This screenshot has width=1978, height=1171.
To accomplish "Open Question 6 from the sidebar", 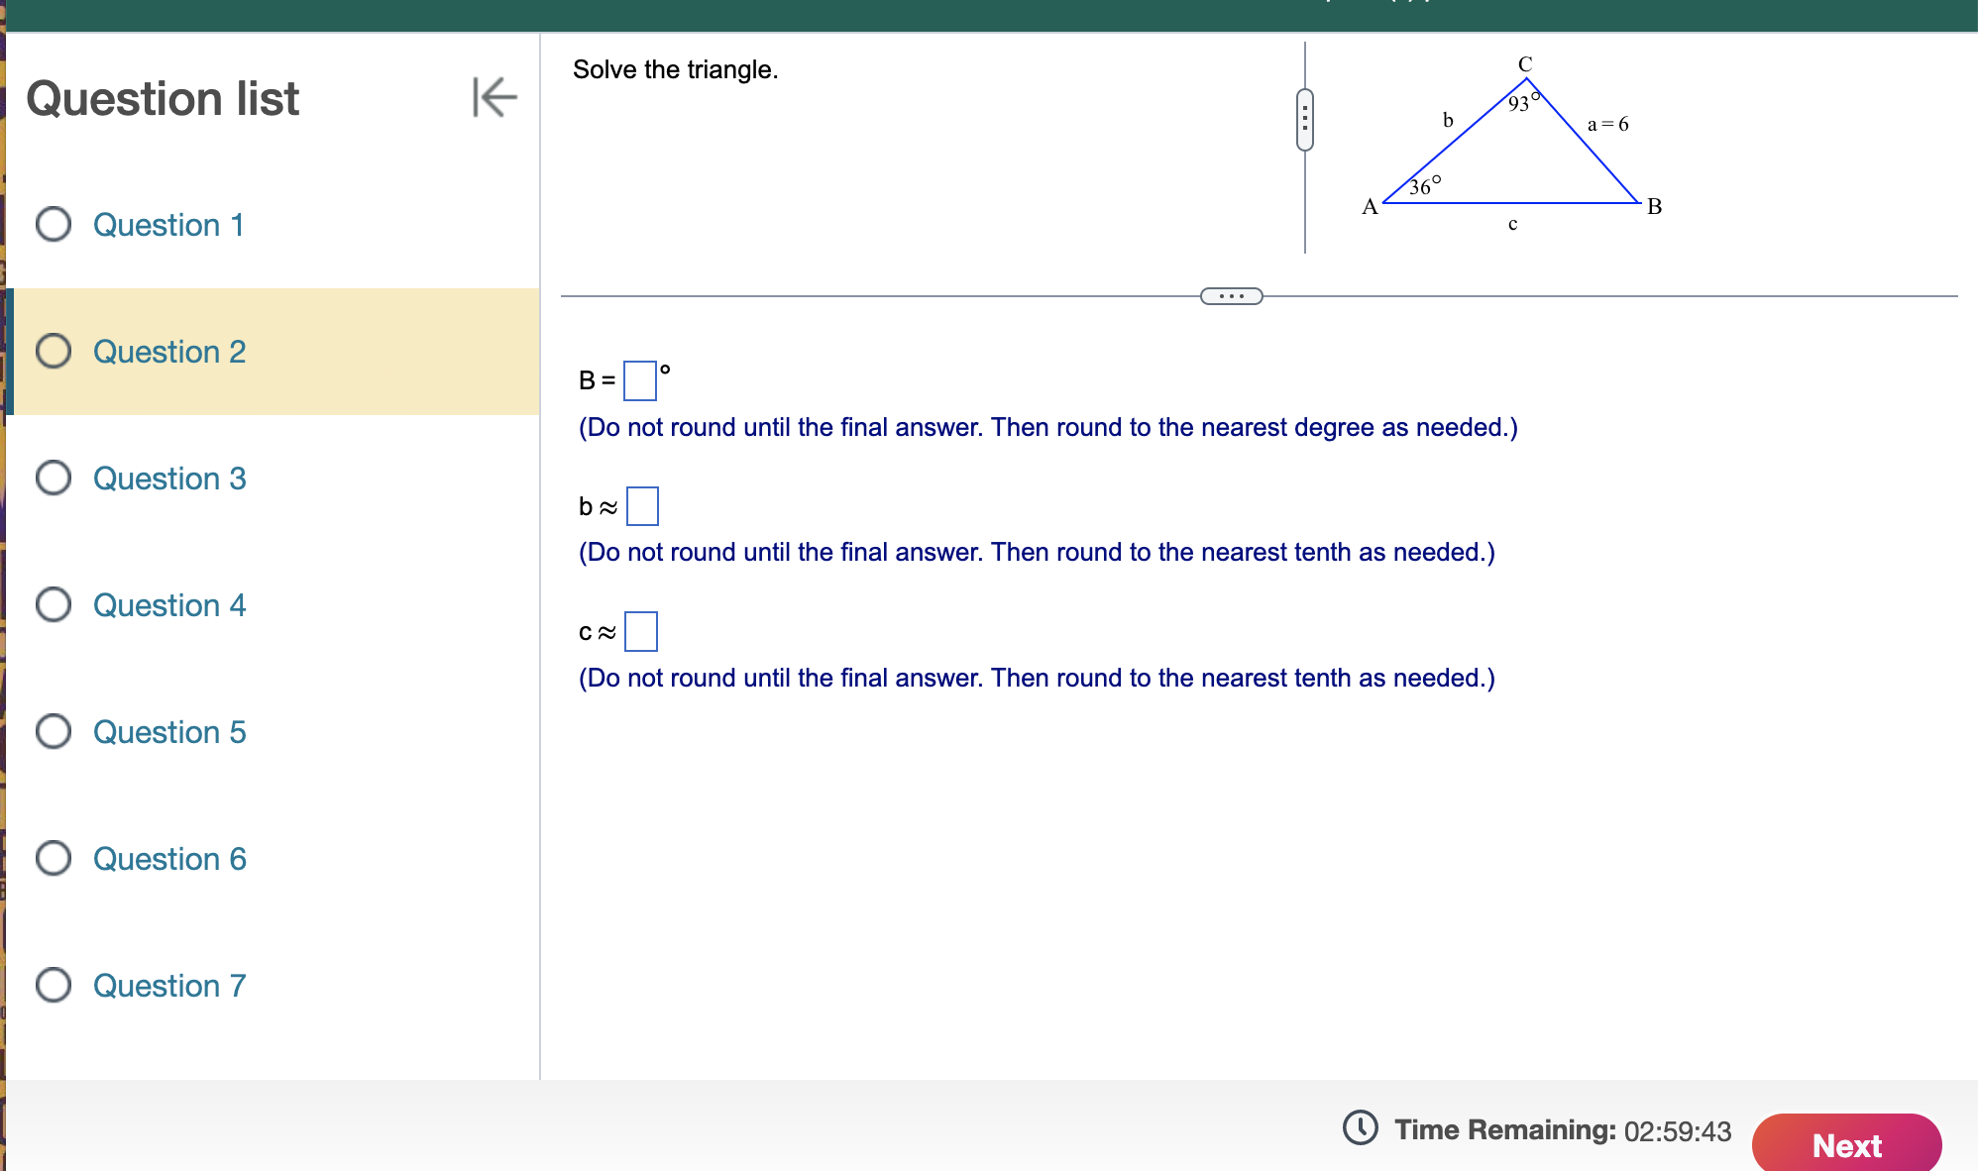I will pyautogui.click(x=168, y=859).
